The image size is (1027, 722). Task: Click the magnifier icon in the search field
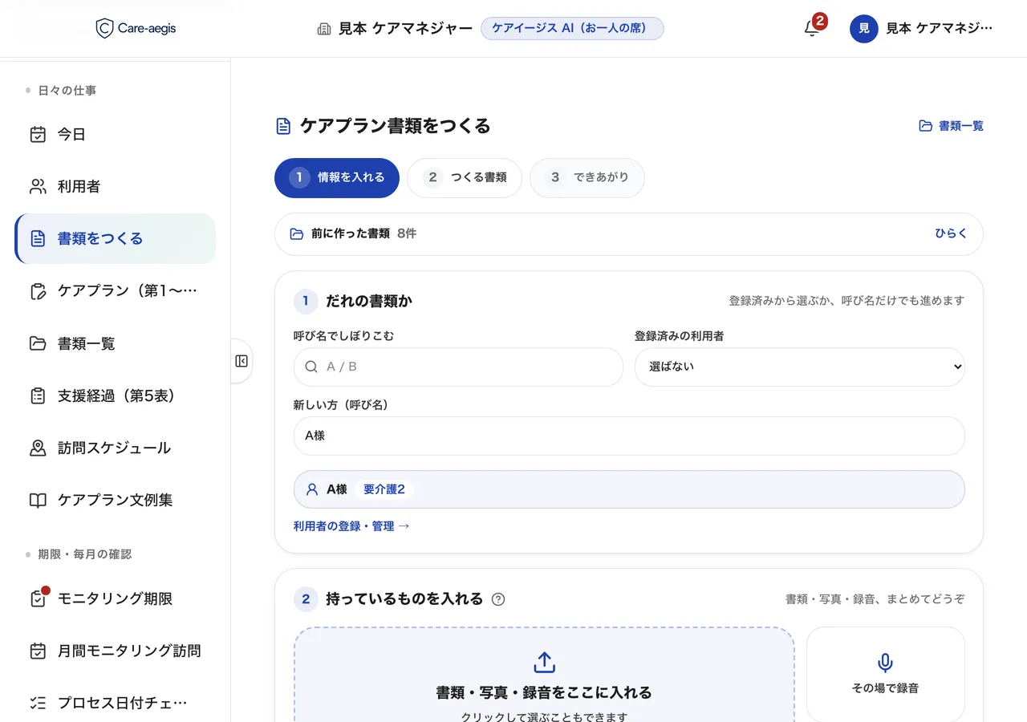(x=311, y=367)
